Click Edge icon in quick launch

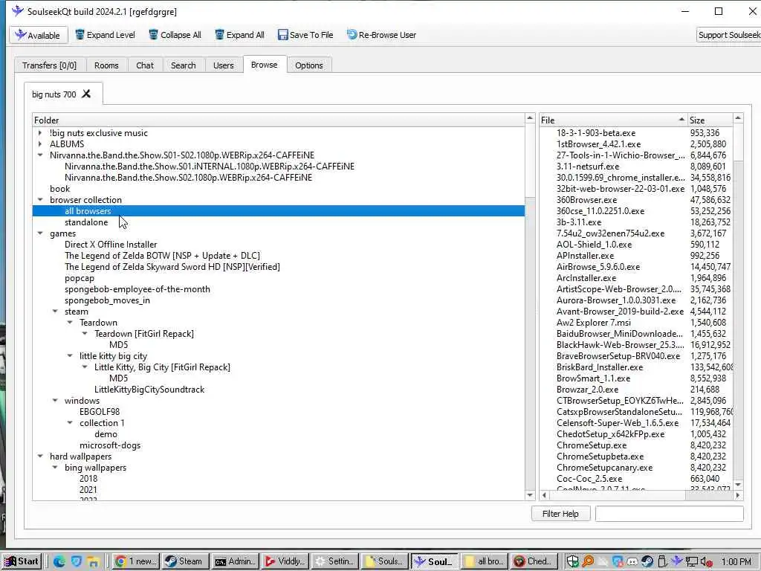[x=59, y=562]
